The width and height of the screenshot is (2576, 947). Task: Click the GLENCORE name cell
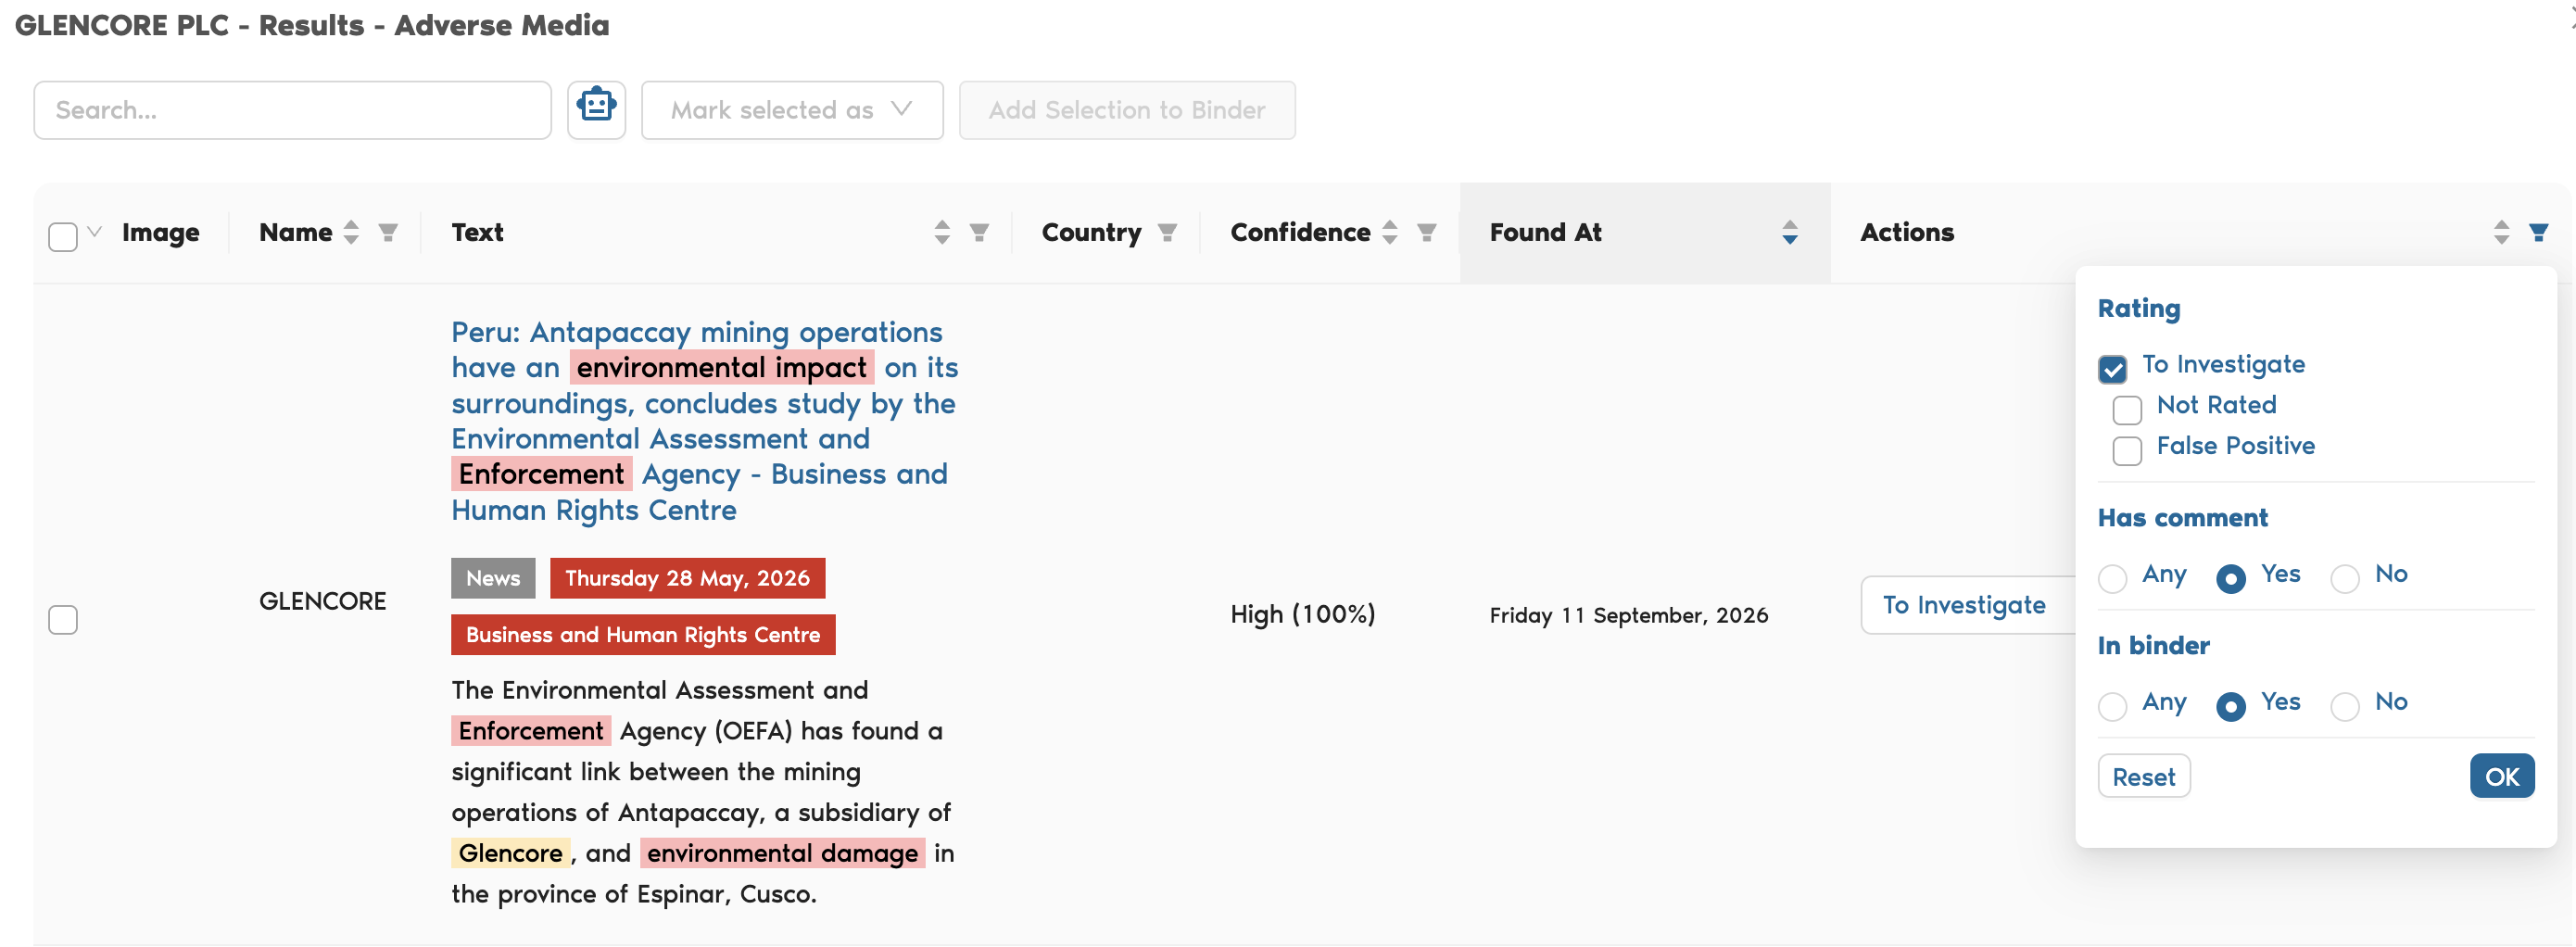point(322,601)
